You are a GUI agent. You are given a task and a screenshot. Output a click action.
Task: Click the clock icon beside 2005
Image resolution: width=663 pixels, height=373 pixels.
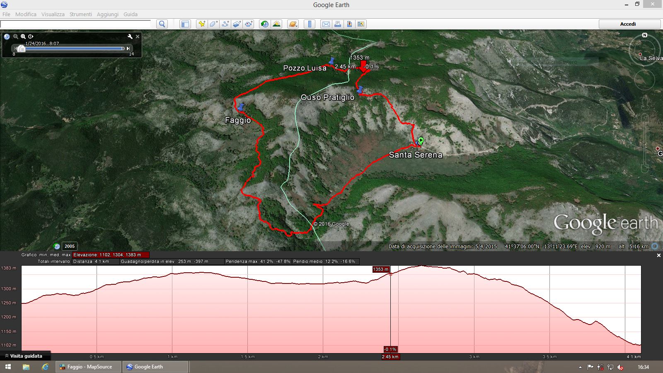pos(57,246)
